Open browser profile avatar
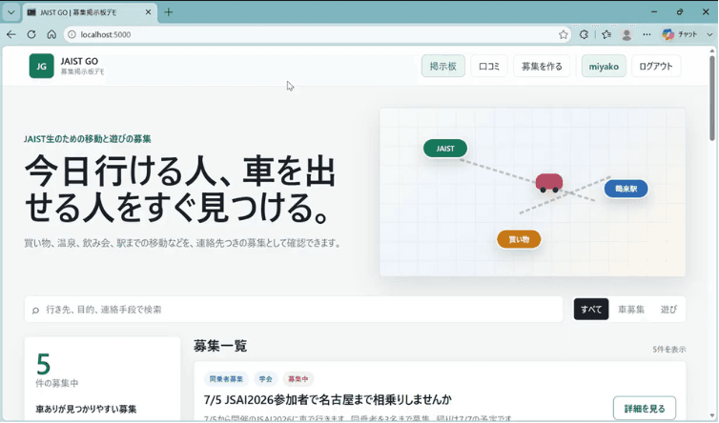 [x=627, y=34]
